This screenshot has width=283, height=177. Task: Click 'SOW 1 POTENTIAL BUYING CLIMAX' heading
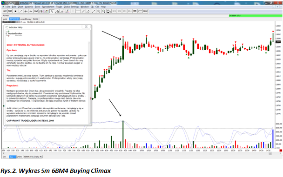click(x=26, y=45)
